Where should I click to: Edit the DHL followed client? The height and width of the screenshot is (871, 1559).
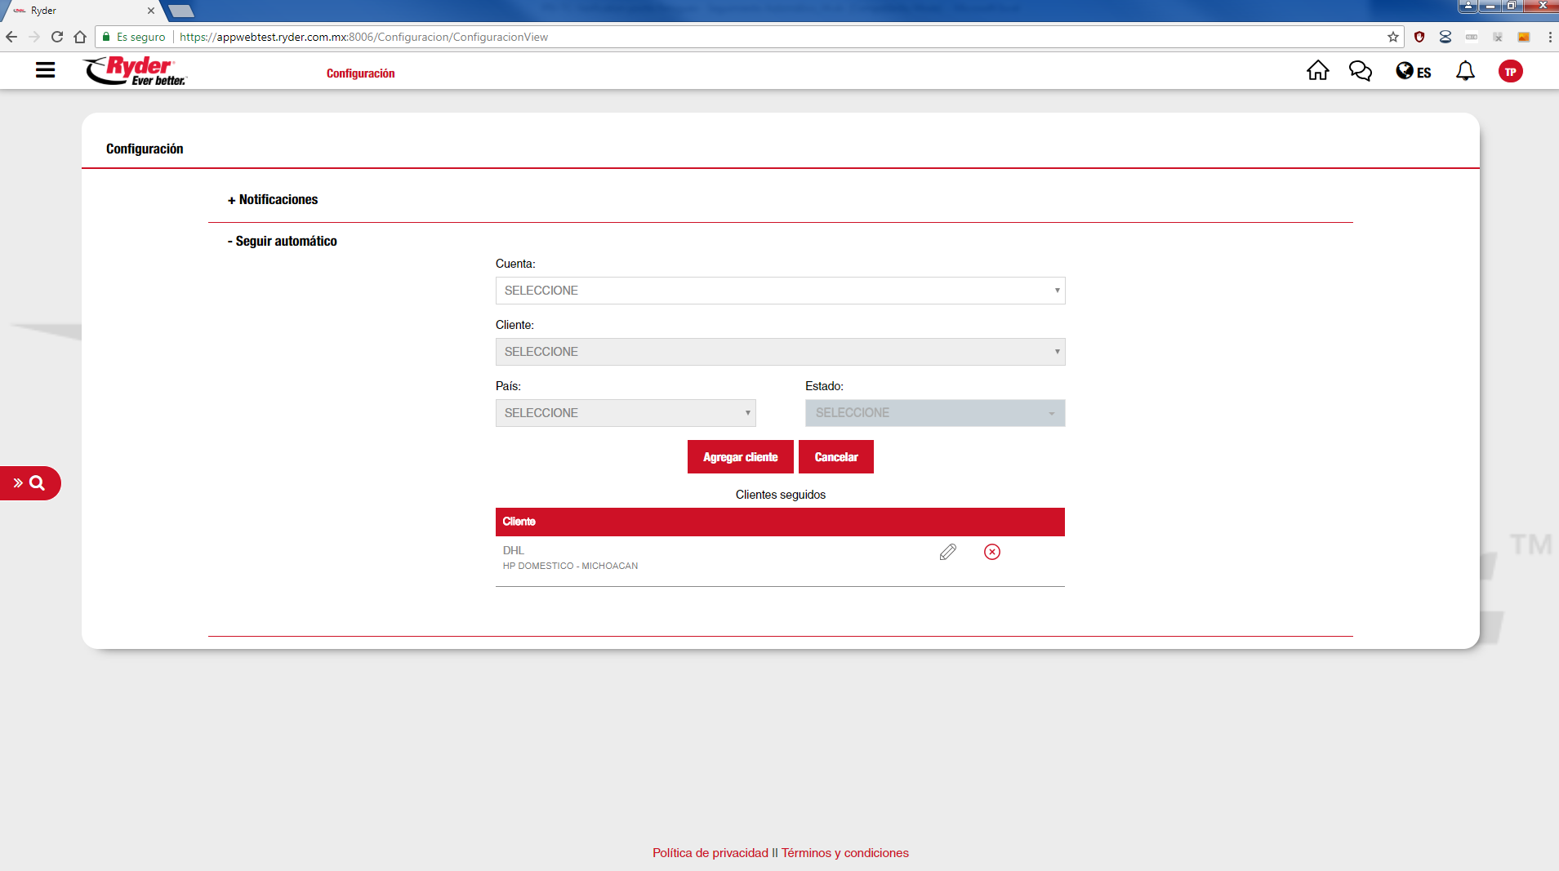click(947, 553)
